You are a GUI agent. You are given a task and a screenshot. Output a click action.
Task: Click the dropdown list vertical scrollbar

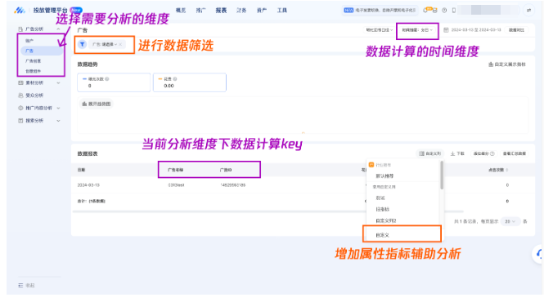[442, 175]
